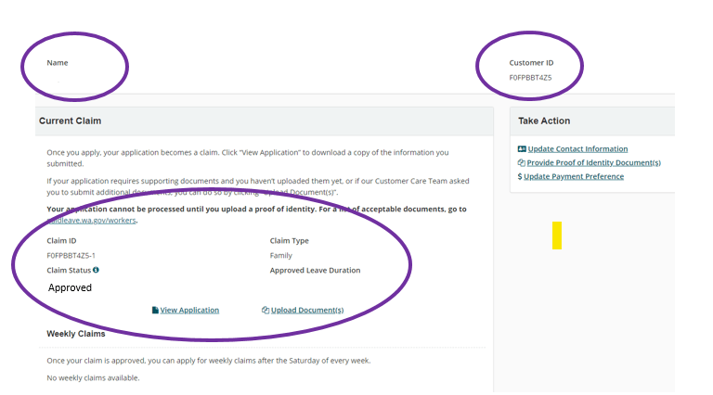This screenshot has height=395, width=713.
Task: Click the file icon beside View Application
Action: [155, 310]
